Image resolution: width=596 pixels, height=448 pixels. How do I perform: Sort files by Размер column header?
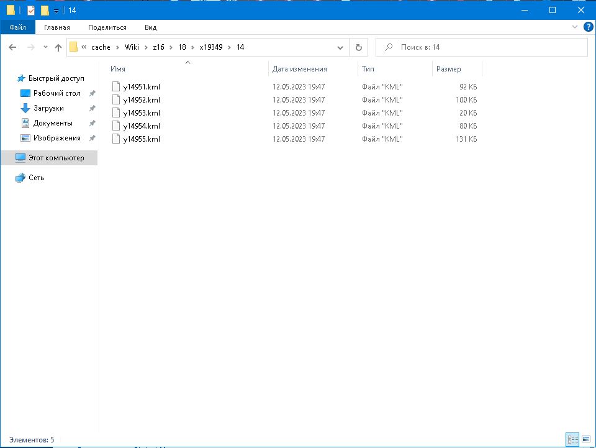pyautogui.click(x=449, y=69)
